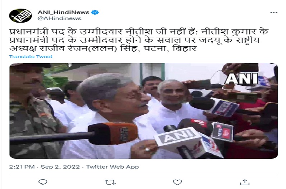Click the blue verified badge

pyautogui.click(x=95, y=12)
